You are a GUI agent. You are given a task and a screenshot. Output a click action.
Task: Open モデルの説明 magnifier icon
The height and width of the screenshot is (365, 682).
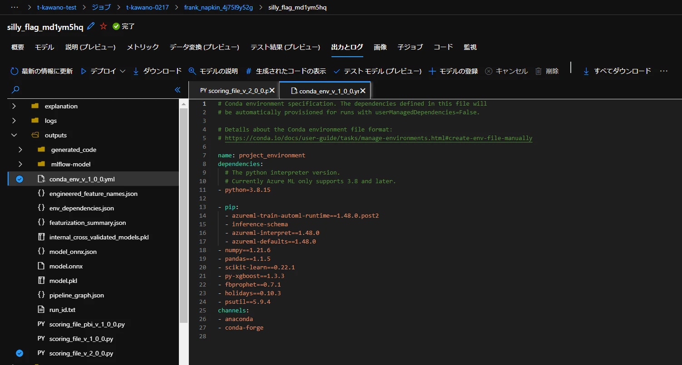(192, 71)
